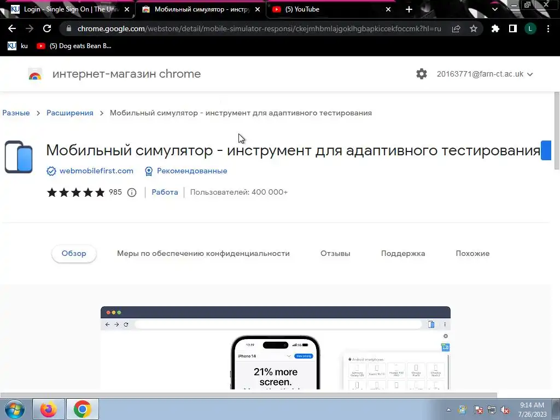This screenshot has height=420, width=560.
Task: Click the browser forward arrow
Action: point(30,28)
